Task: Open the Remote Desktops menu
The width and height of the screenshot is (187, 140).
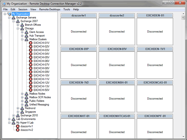Action: [x=50, y=9]
